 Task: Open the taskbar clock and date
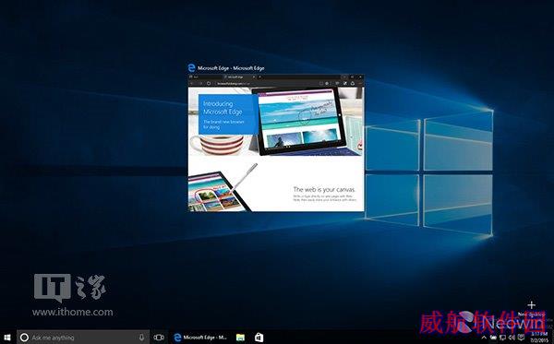coord(539,337)
